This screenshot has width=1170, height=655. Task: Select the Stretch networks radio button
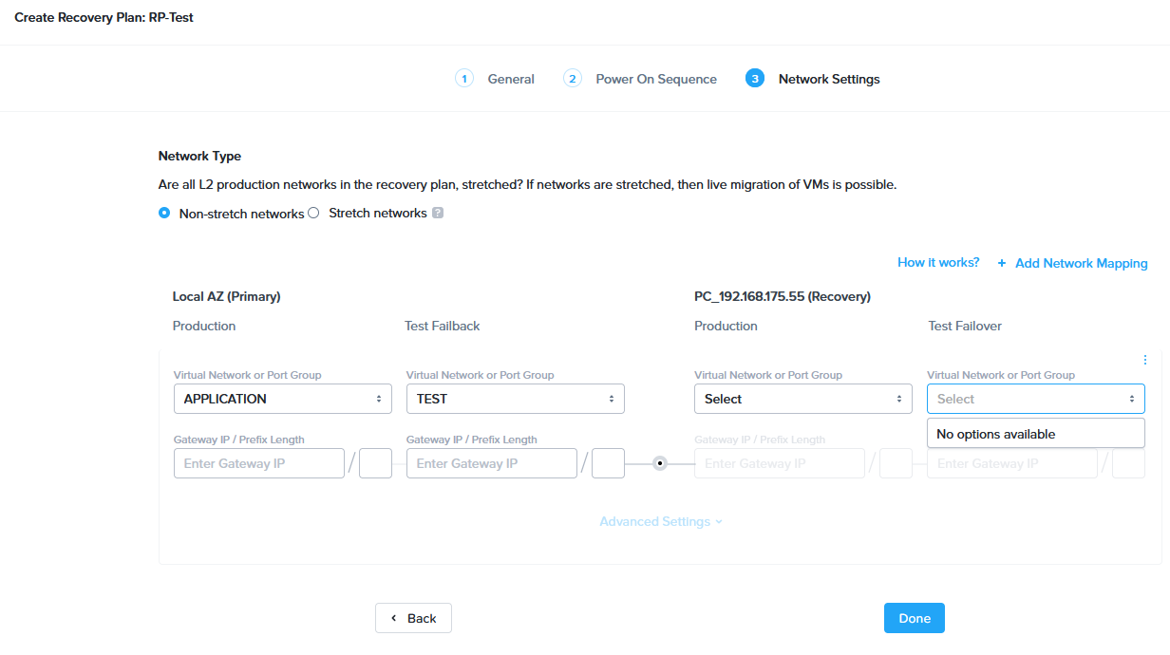click(x=313, y=214)
